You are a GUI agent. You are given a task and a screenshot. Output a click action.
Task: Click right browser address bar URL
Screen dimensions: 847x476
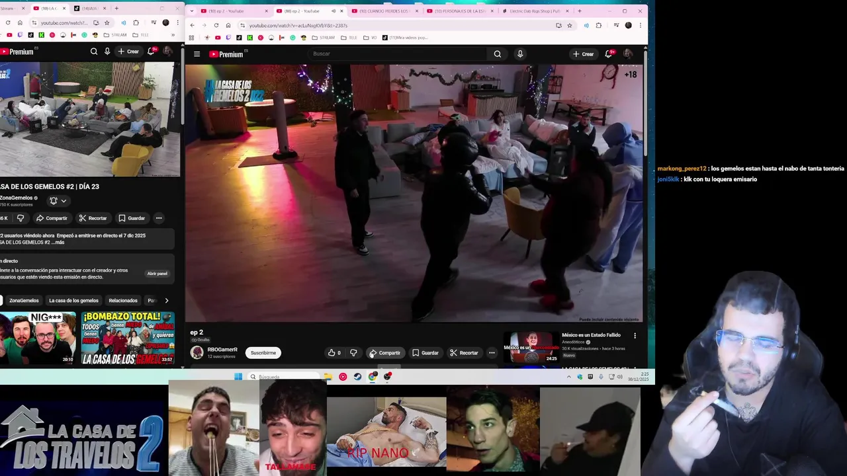tap(298, 25)
